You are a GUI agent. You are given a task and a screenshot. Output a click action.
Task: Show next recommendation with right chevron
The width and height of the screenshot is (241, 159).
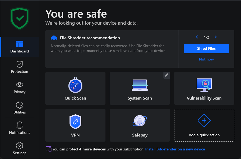(x=216, y=37)
